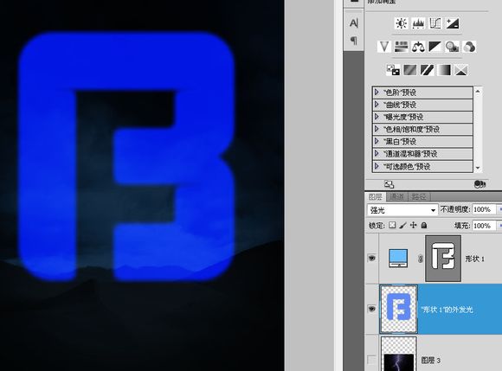Toggle lock image pixels (brush icon)
The image size is (502, 371).
coord(402,225)
